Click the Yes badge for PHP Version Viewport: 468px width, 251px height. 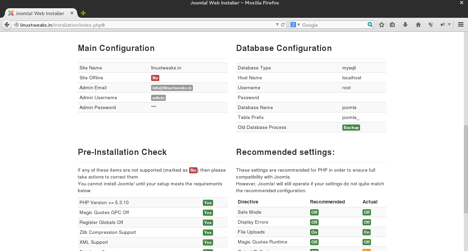(x=208, y=203)
